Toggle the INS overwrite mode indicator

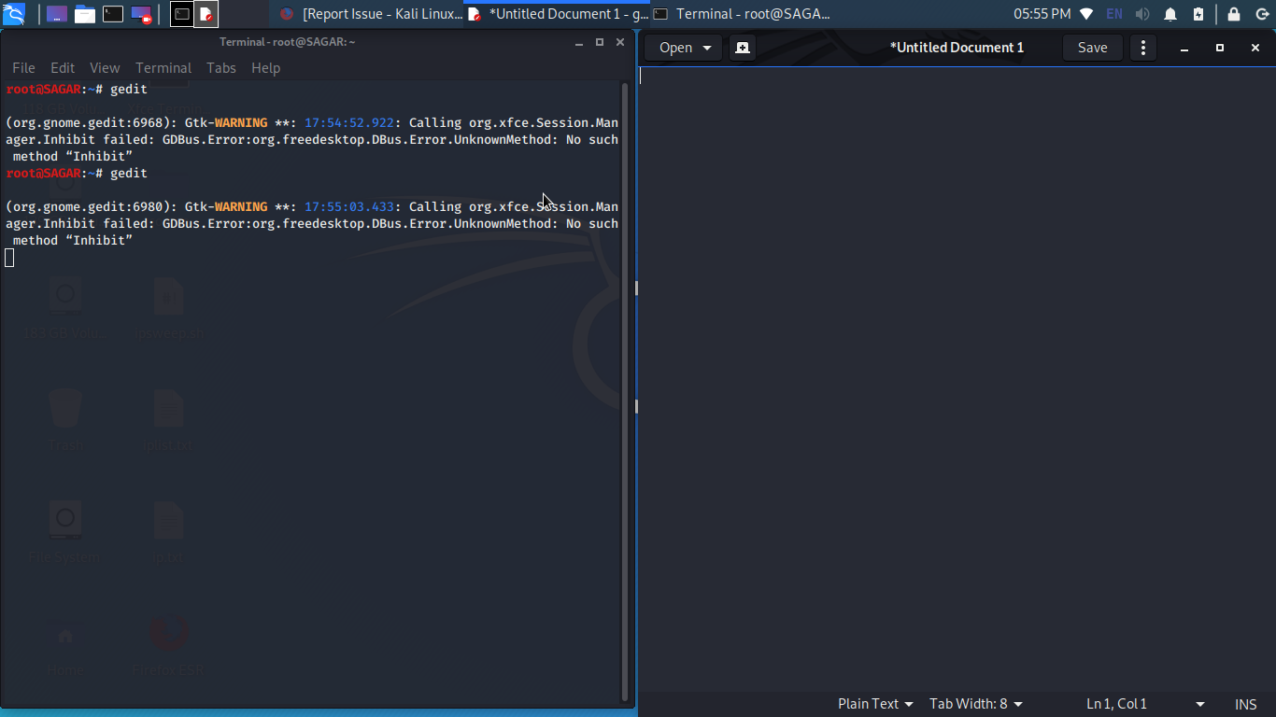1246,704
